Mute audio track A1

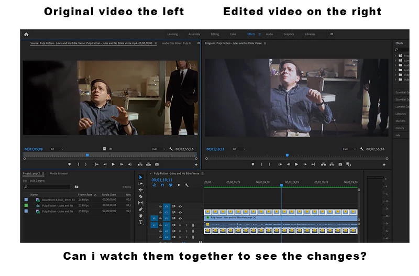point(180,225)
